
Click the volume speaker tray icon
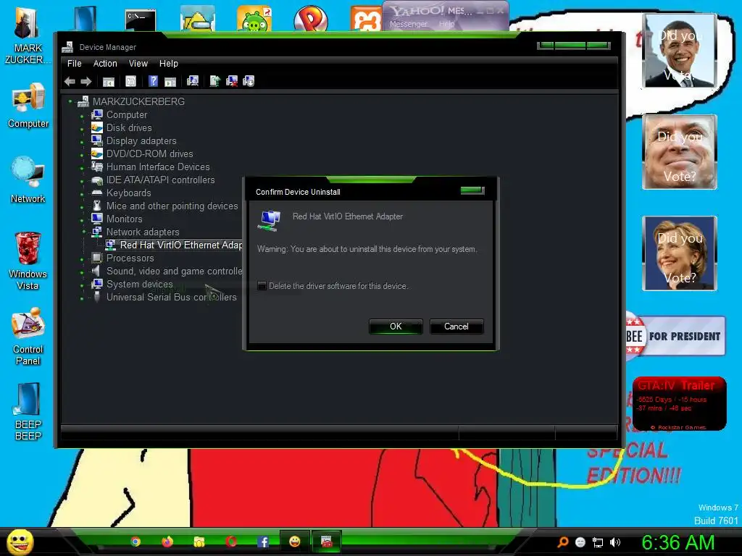pyautogui.click(x=614, y=542)
